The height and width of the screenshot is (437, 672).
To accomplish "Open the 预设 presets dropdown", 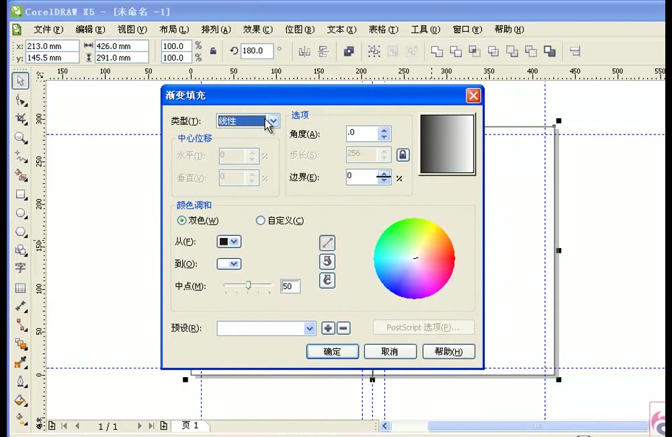I will 308,328.
